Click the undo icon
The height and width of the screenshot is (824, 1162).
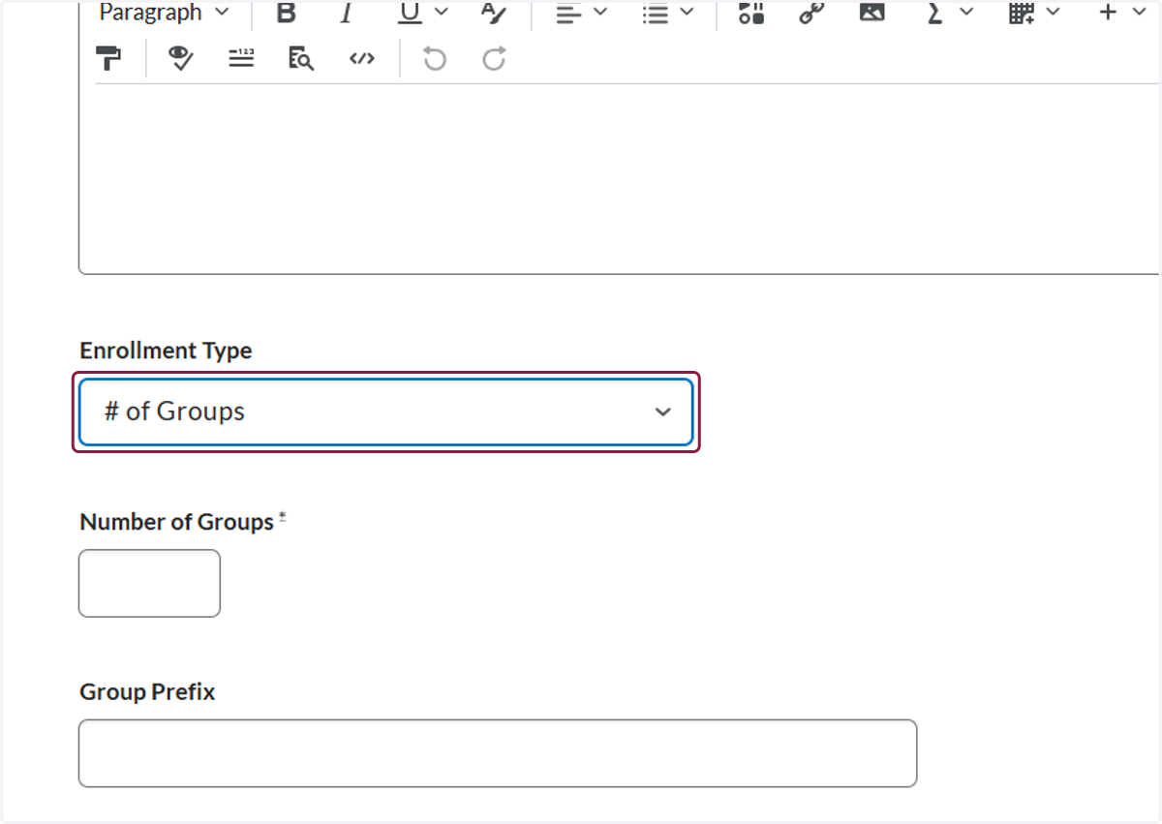(435, 59)
